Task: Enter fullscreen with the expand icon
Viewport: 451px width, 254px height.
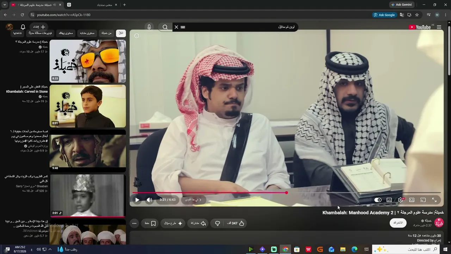Action: tap(434, 200)
